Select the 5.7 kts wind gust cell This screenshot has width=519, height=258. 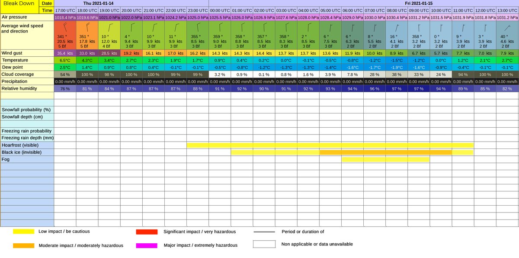pos(441,53)
